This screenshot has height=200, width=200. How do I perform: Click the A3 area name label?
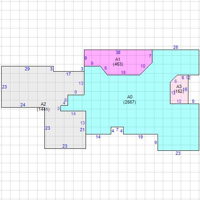[179, 86]
